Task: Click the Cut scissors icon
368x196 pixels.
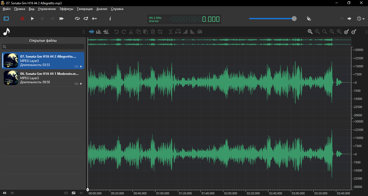Action: (x=131, y=32)
